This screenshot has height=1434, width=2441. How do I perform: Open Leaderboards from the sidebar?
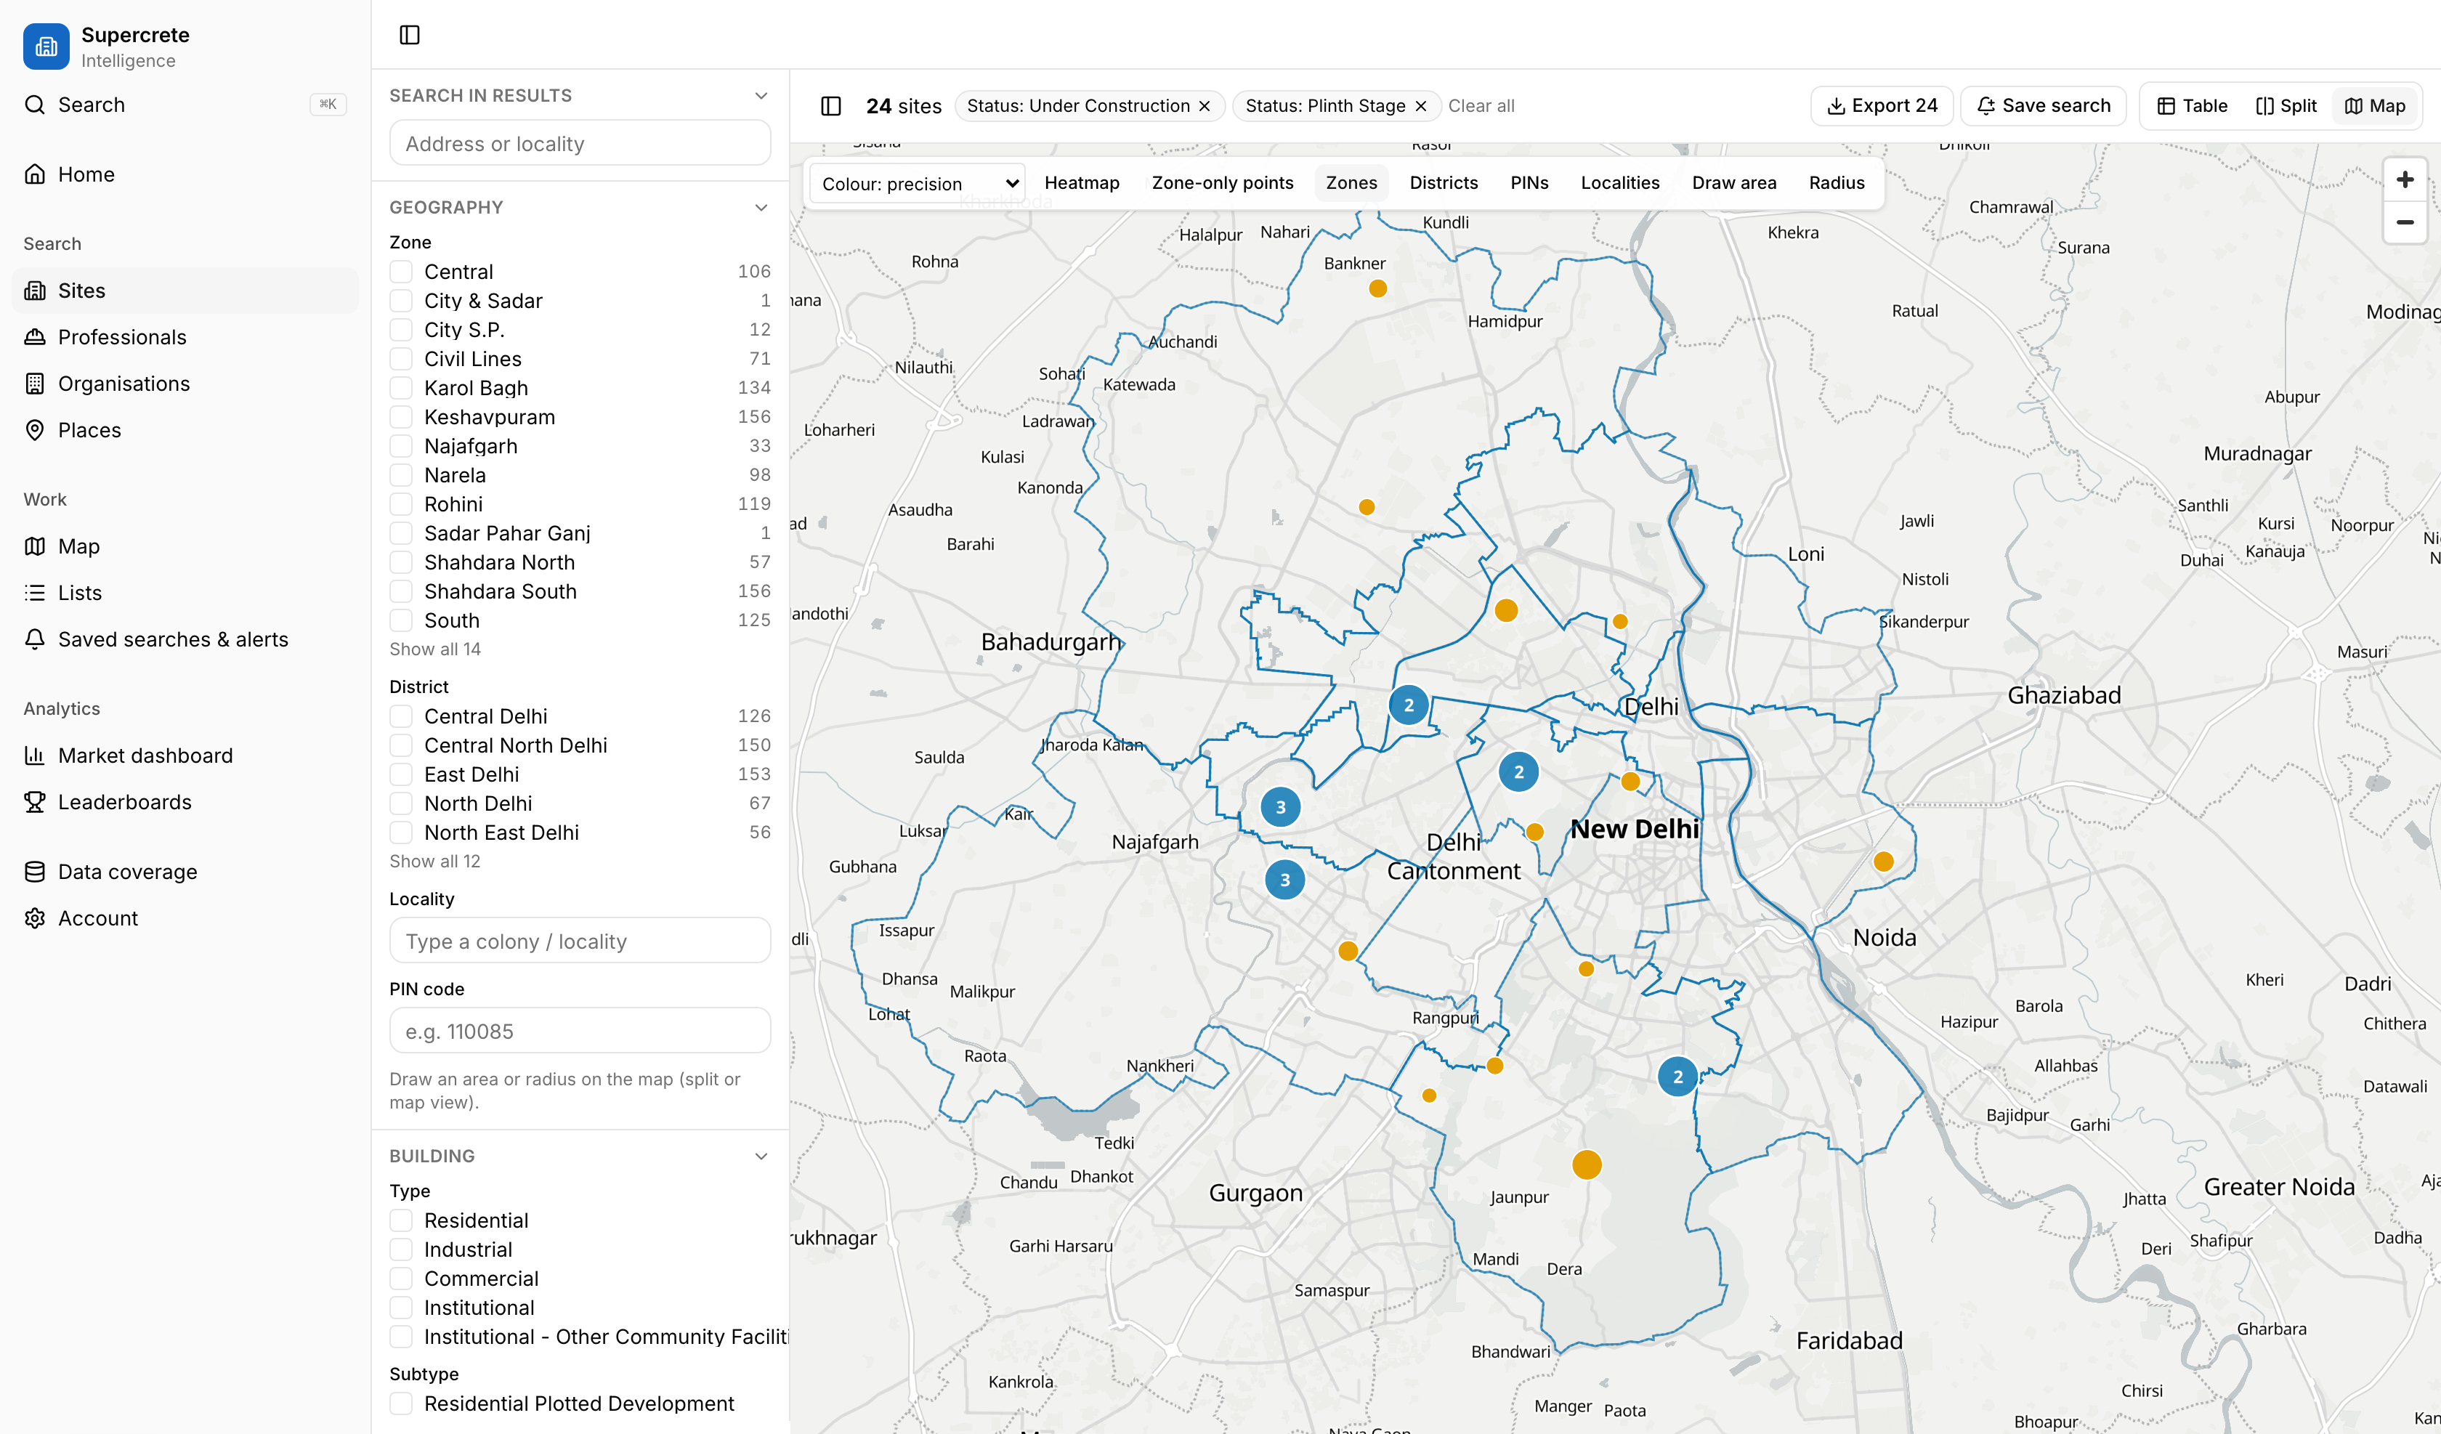[x=125, y=801]
